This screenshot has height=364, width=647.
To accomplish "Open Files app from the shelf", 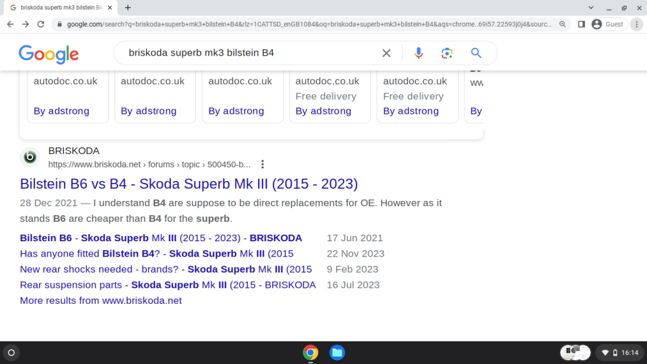I will point(337,352).
